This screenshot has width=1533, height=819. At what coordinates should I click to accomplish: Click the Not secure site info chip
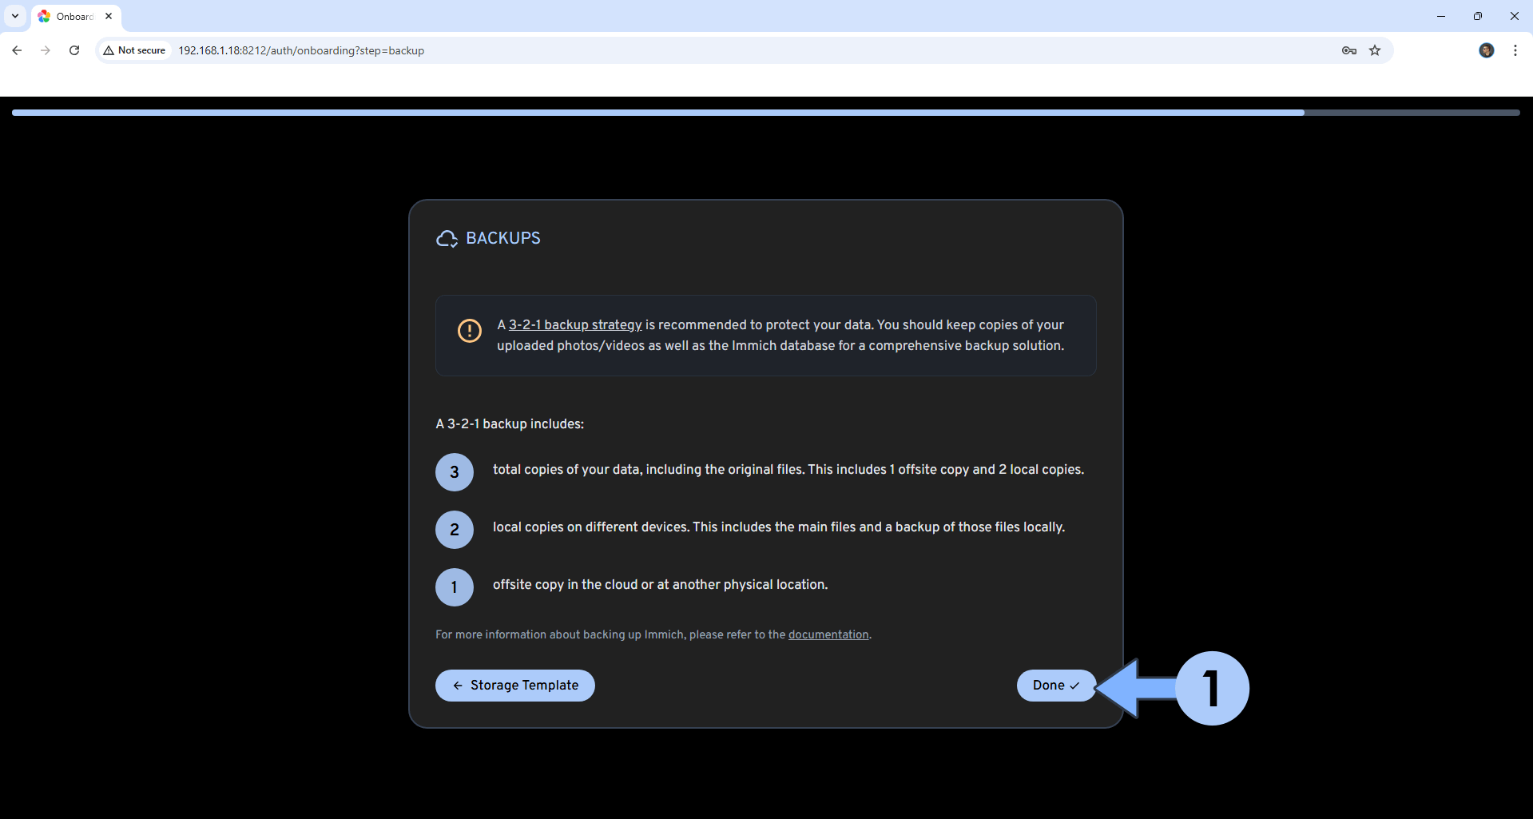[x=134, y=50]
